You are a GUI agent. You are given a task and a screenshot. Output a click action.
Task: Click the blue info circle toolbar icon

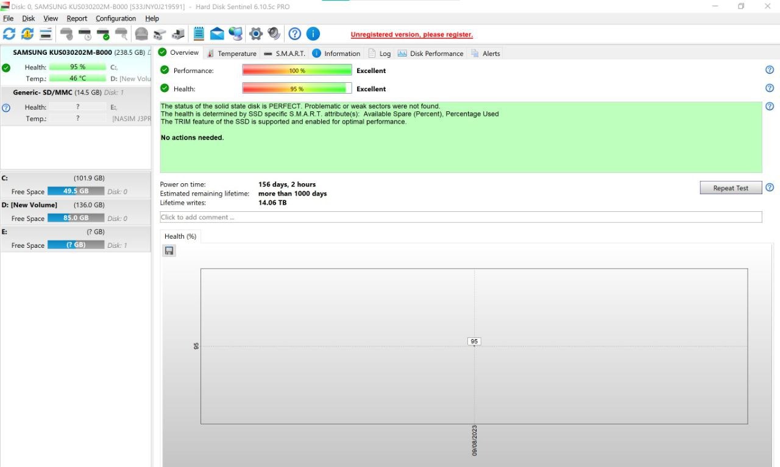pos(313,34)
